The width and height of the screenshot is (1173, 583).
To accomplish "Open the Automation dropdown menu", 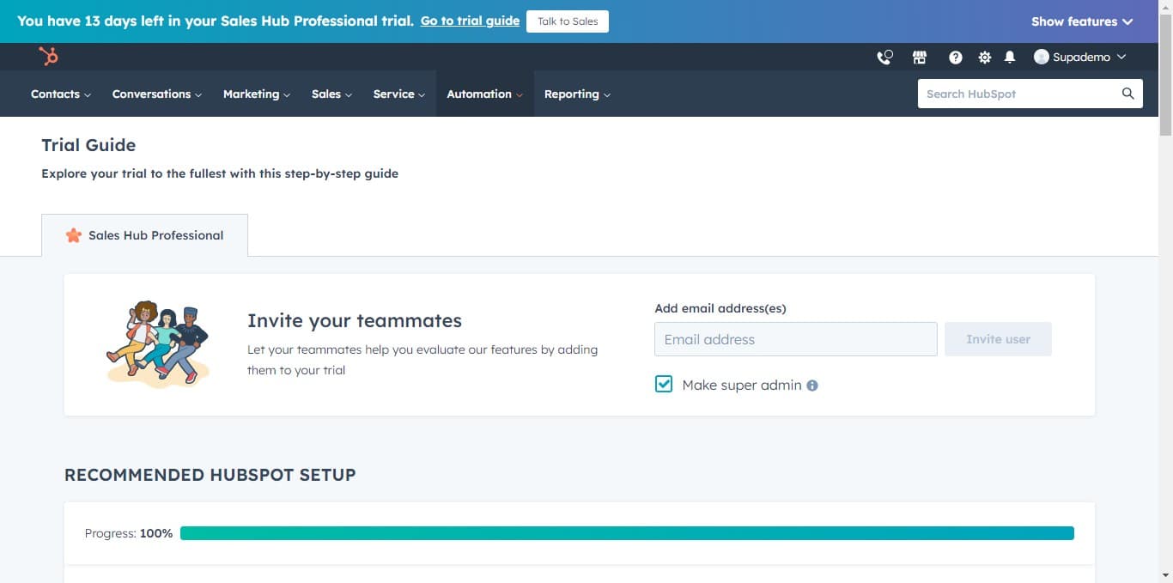I will point(484,94).
